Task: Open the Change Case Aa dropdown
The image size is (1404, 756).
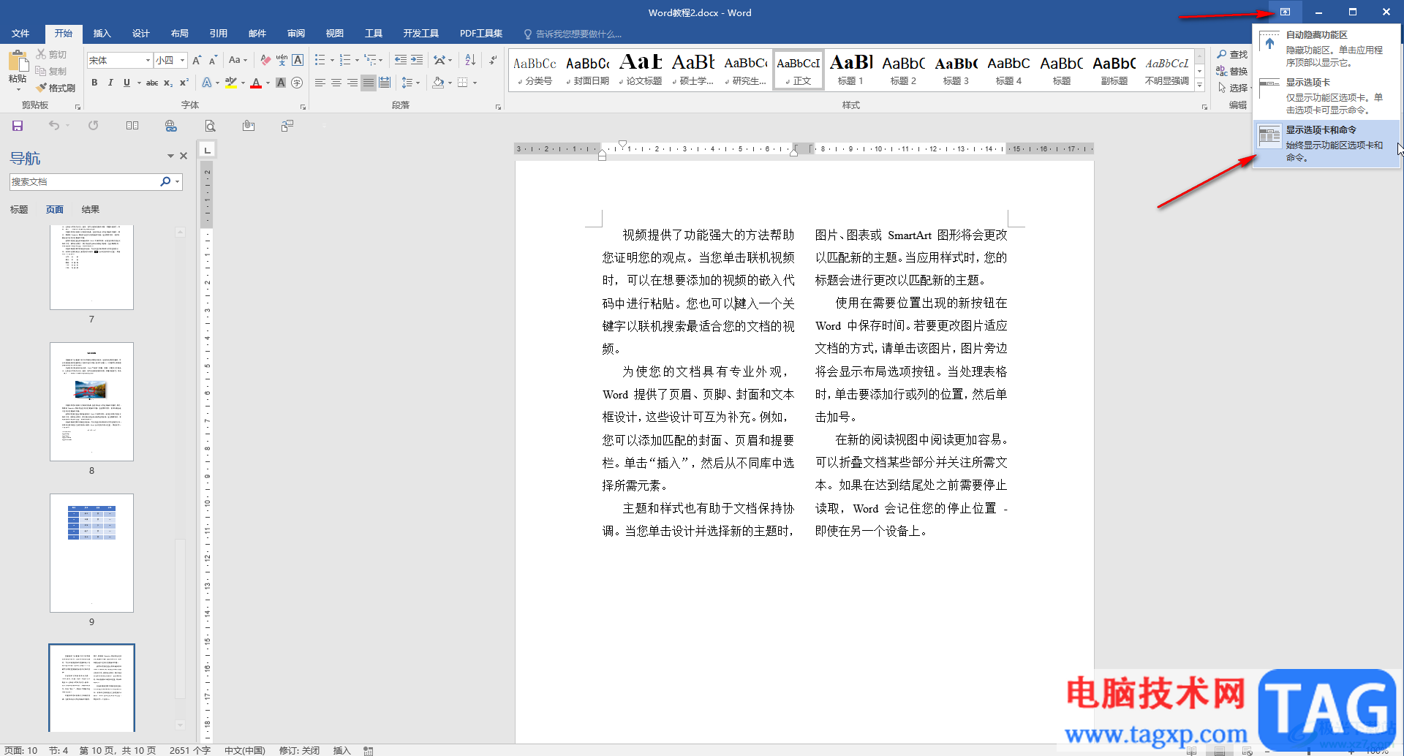Action: pyautogui.click(x=238, y=60)
